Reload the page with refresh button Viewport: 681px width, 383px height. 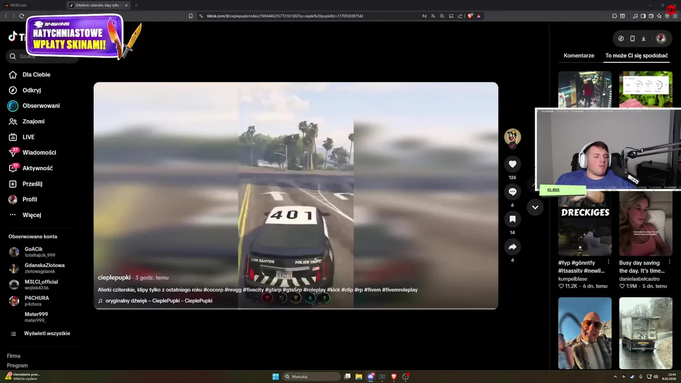point(22,16)
